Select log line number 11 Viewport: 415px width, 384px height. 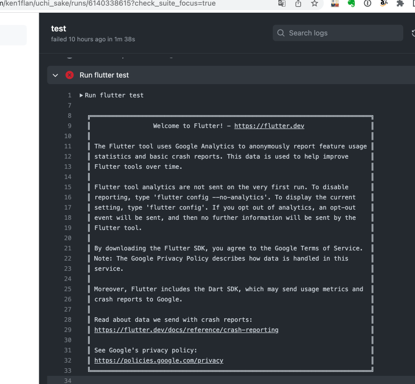68,146
